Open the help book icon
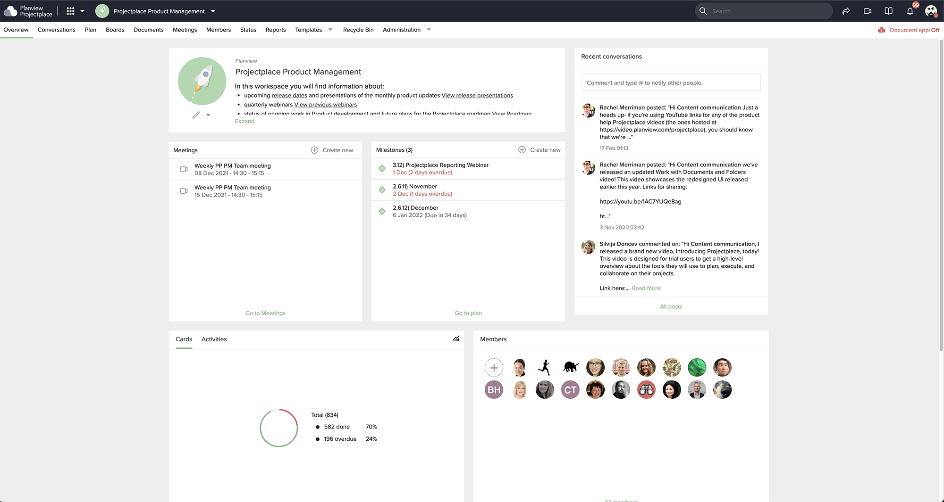The height and width of the screenshot is (502, 944). click(888, 11)
